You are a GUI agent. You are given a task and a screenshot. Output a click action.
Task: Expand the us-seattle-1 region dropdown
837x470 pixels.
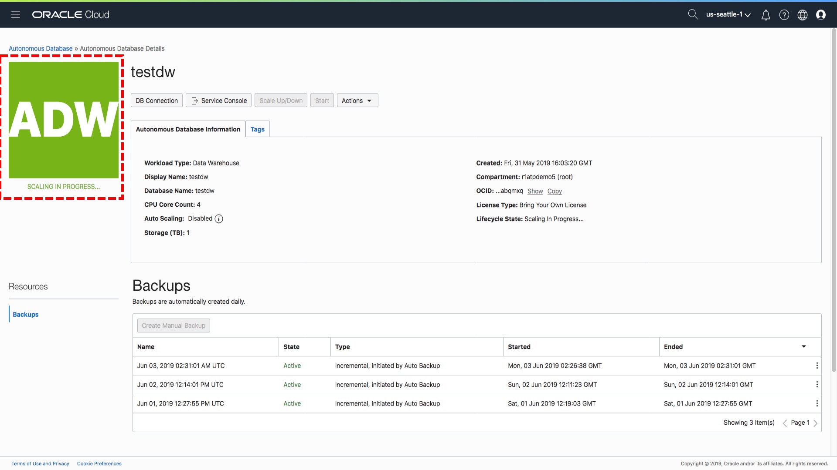point(728,15)
